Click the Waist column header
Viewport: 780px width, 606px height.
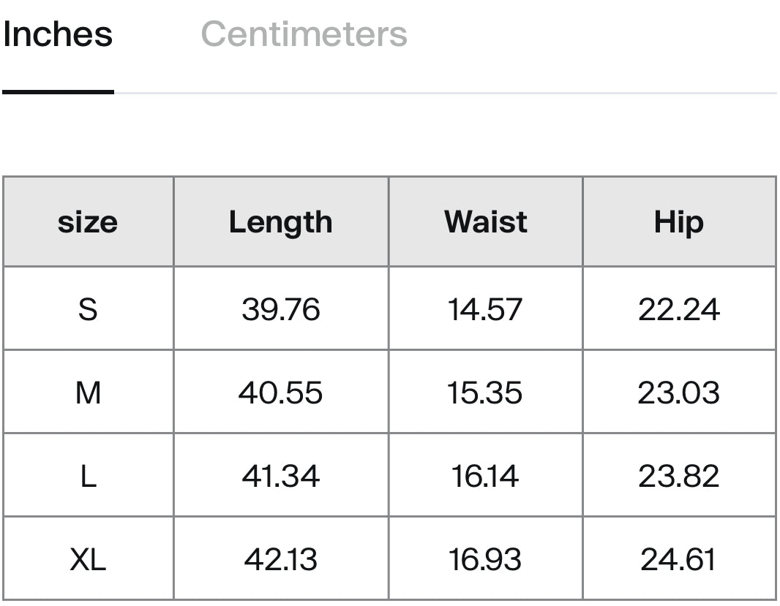(x=485, y=222)
